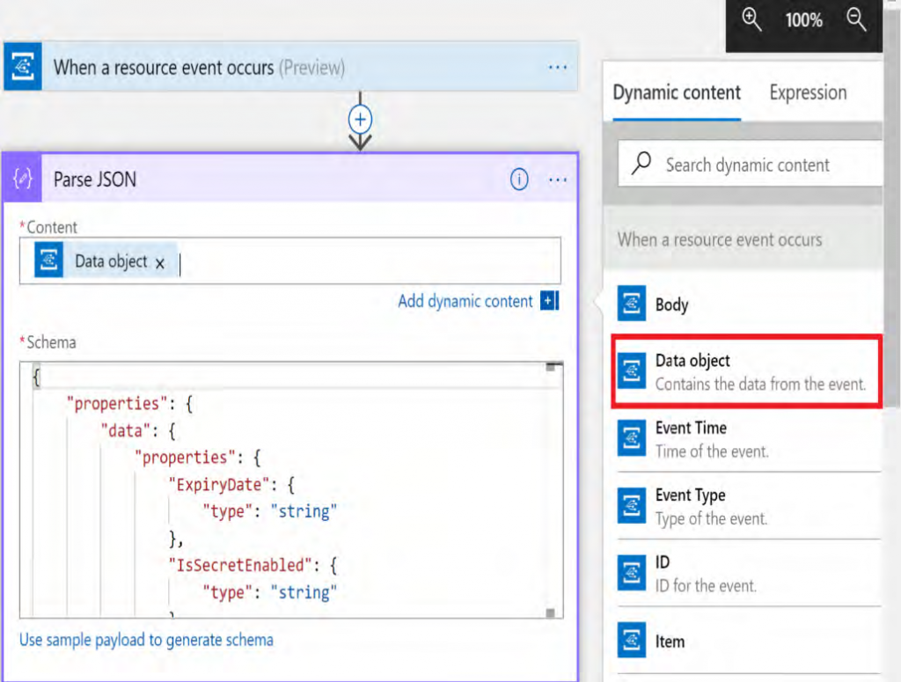
Task: Open the Parse JSON ellipsis menu
Action: [x=558, y=180]
